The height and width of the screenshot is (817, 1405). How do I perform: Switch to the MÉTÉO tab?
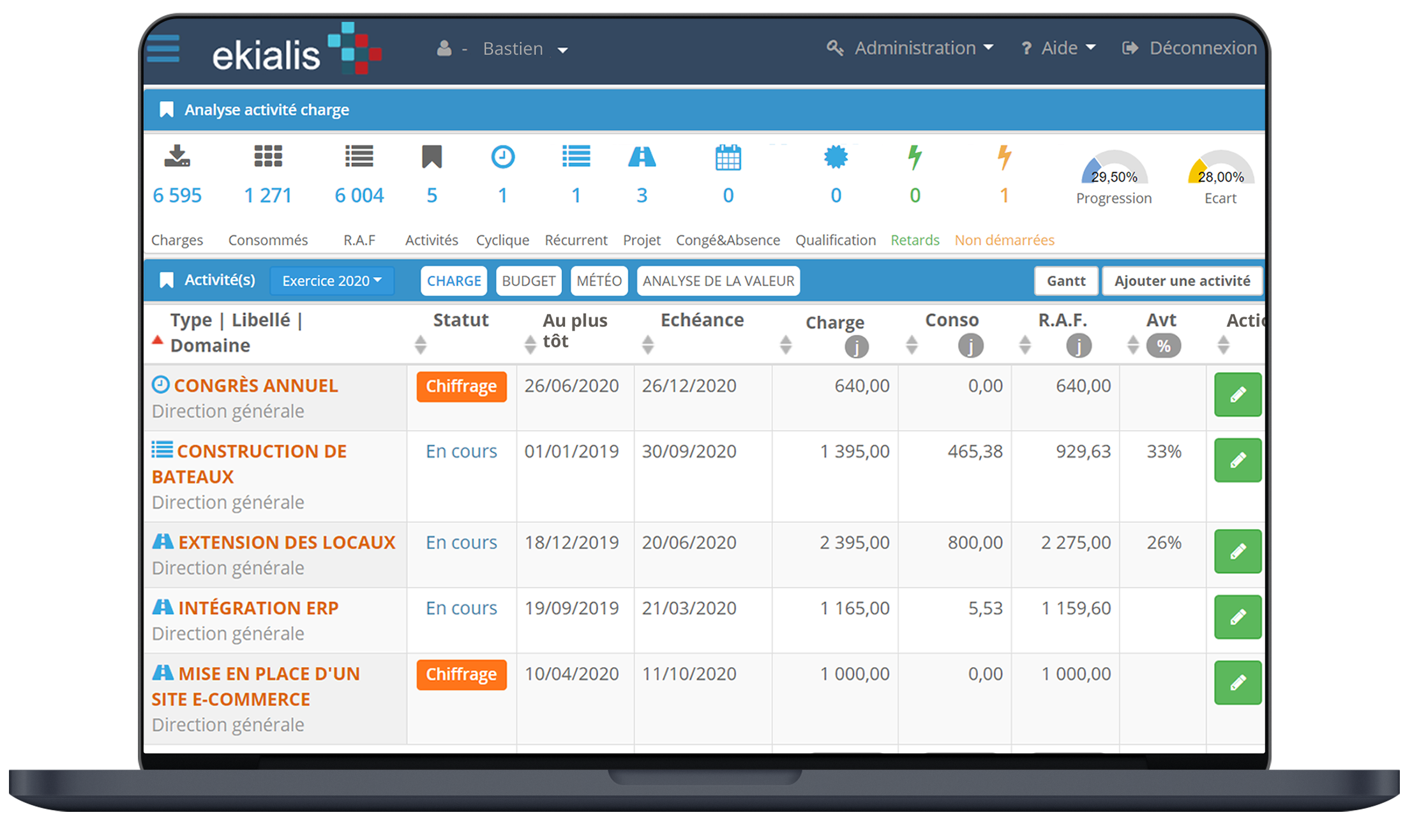[x=599, y=281]
